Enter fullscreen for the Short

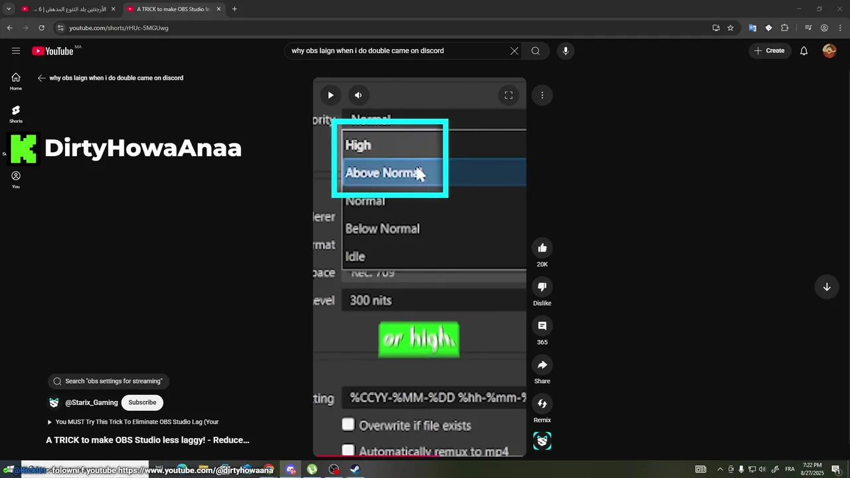click(509, 95)
